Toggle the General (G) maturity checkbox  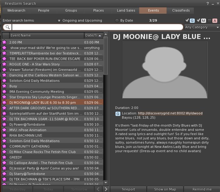(187, 20)
